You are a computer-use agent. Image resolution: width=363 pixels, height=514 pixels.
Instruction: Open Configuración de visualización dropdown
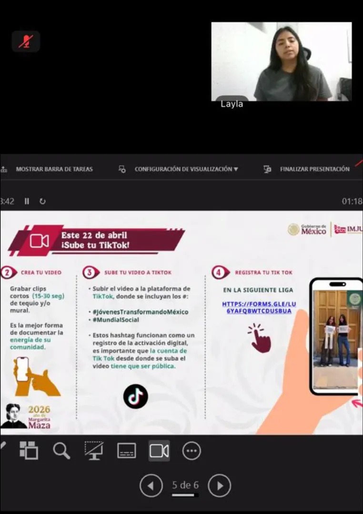[x=186, y=169]
